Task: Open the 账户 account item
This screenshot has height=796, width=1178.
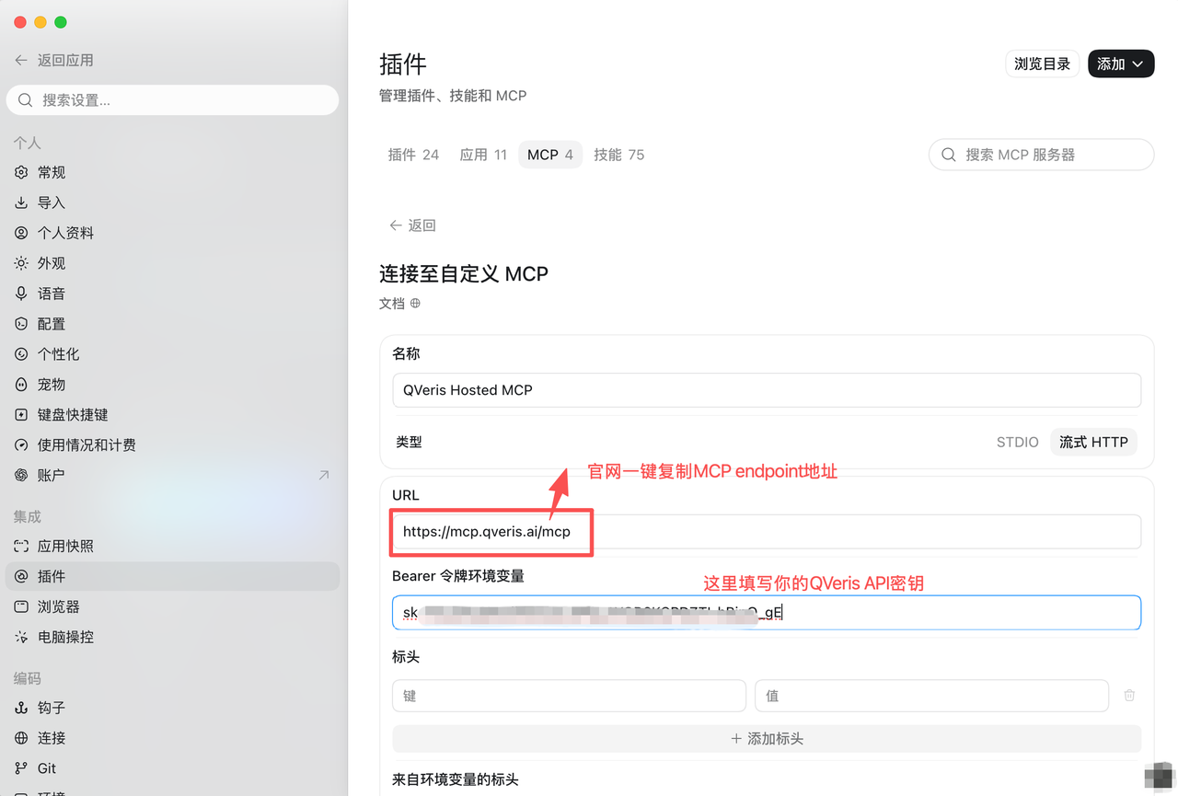Action: tap(172, 476)
